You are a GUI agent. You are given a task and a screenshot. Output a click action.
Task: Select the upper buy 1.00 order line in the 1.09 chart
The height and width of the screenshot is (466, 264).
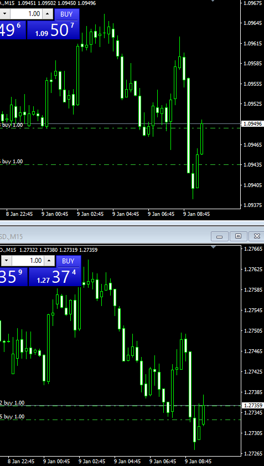coord(119,128)
